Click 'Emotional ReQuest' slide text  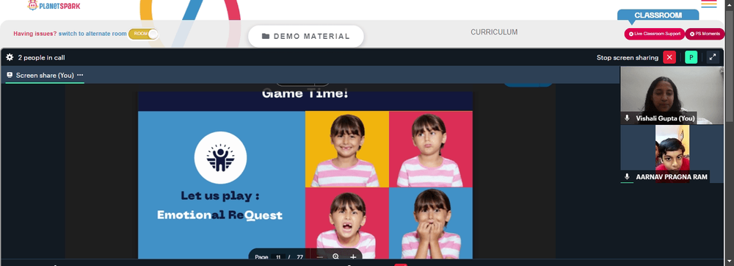pyautogui.click(x=219, y=215)
